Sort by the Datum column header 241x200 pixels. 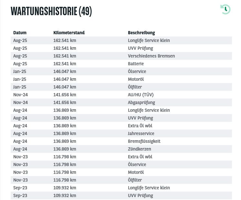click(x=20, y=33)
